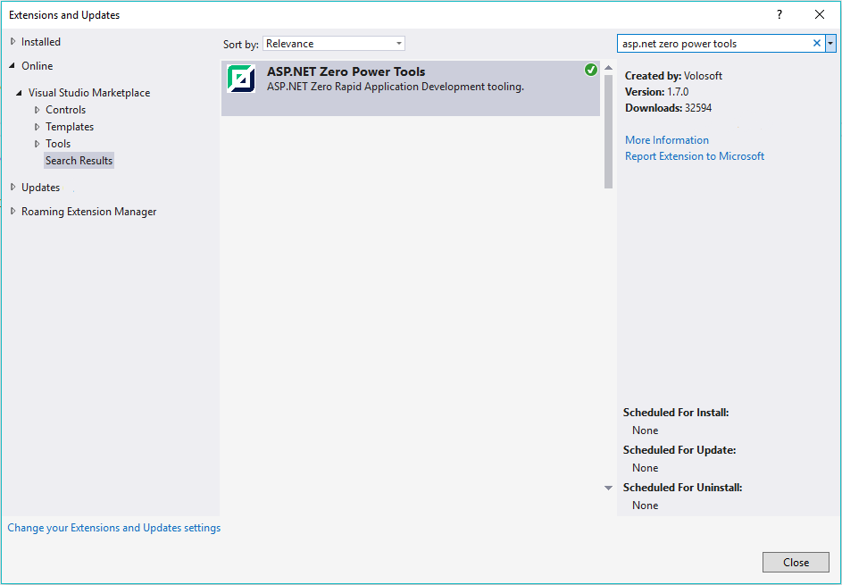Click the Close button
The height and width of the screenshot is (585, 842).
coord(796,563)
